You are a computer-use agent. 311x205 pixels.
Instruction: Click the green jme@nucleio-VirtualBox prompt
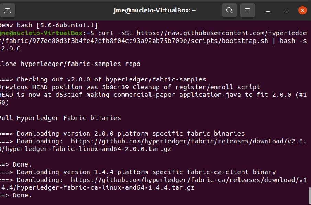(41, 33)
